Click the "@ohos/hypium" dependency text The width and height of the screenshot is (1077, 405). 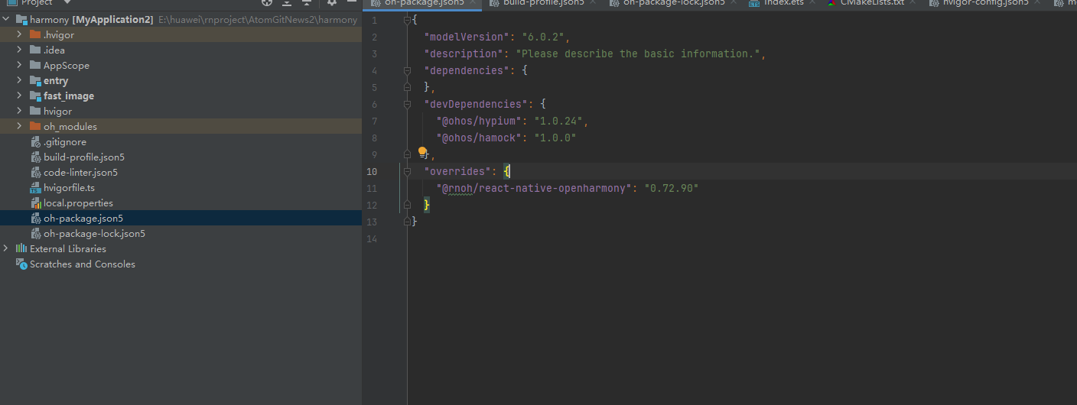(x=477, y=121)
